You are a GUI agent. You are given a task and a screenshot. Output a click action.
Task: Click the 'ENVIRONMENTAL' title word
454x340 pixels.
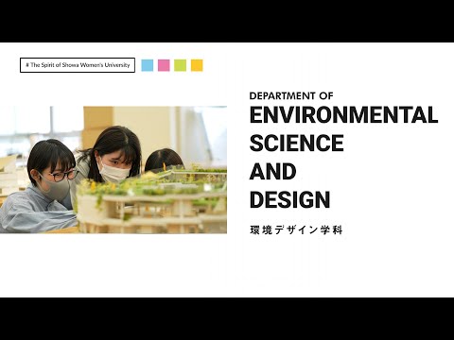pyautogui.click(x=344, y=115)
